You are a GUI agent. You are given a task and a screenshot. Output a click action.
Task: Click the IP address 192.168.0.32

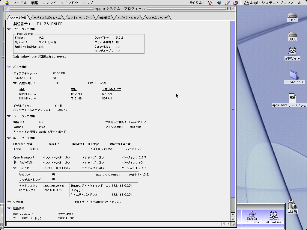click(x=53, y=190)
